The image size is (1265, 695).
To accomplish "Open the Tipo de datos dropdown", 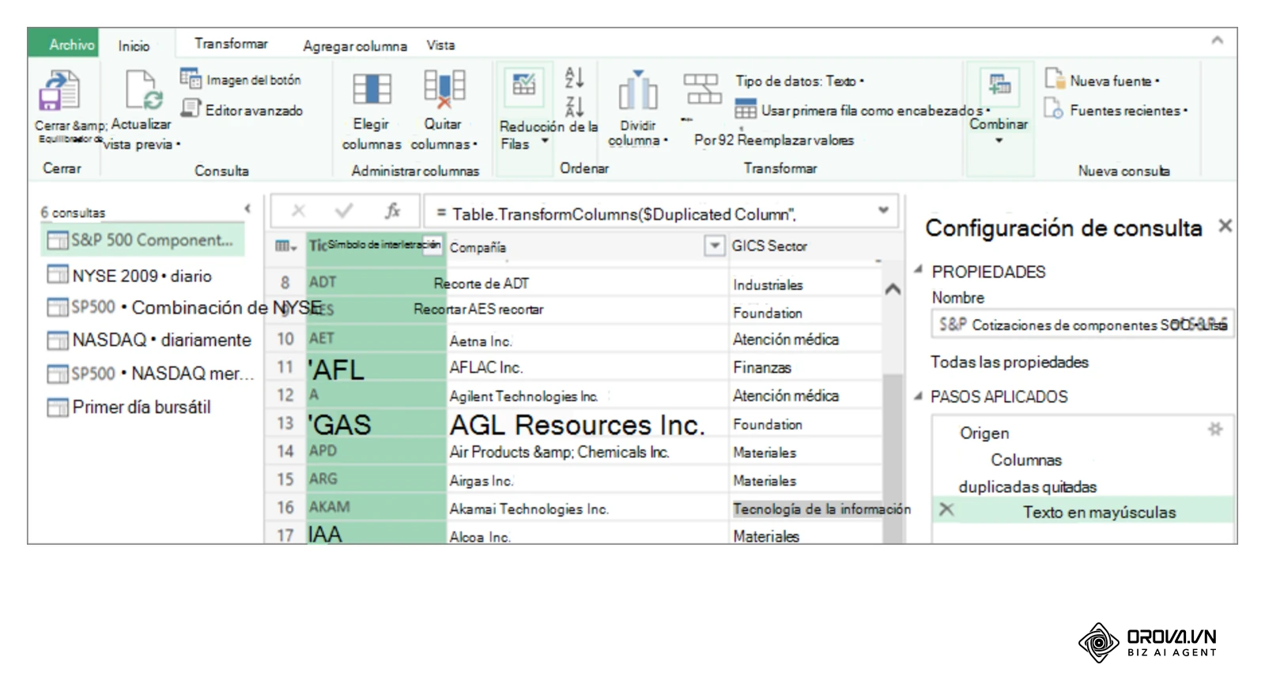I will 800,81.
